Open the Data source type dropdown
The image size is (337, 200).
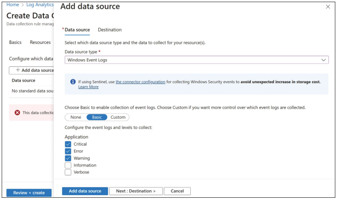(x=196, y=60)
